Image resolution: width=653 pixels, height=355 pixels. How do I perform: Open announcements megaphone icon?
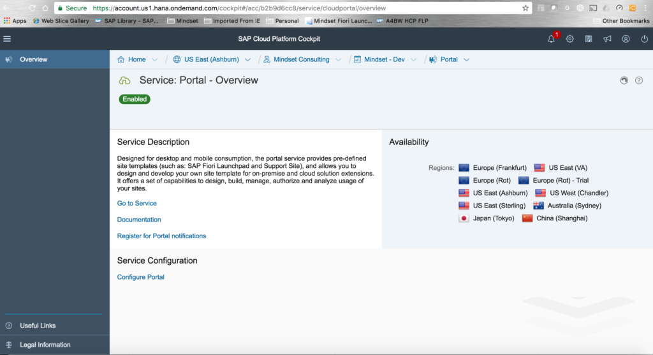pos(607,39)
